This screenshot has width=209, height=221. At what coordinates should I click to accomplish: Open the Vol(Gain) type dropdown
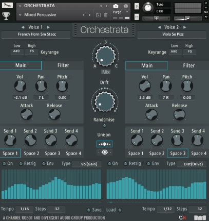tap(87, 164)
